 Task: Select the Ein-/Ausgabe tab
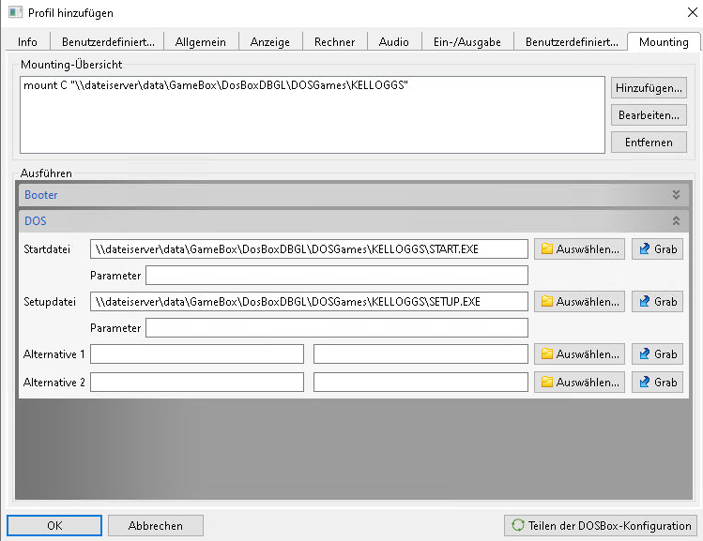click(466, 42)
